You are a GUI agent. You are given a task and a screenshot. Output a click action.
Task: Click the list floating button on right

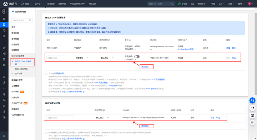coord(252,122)
